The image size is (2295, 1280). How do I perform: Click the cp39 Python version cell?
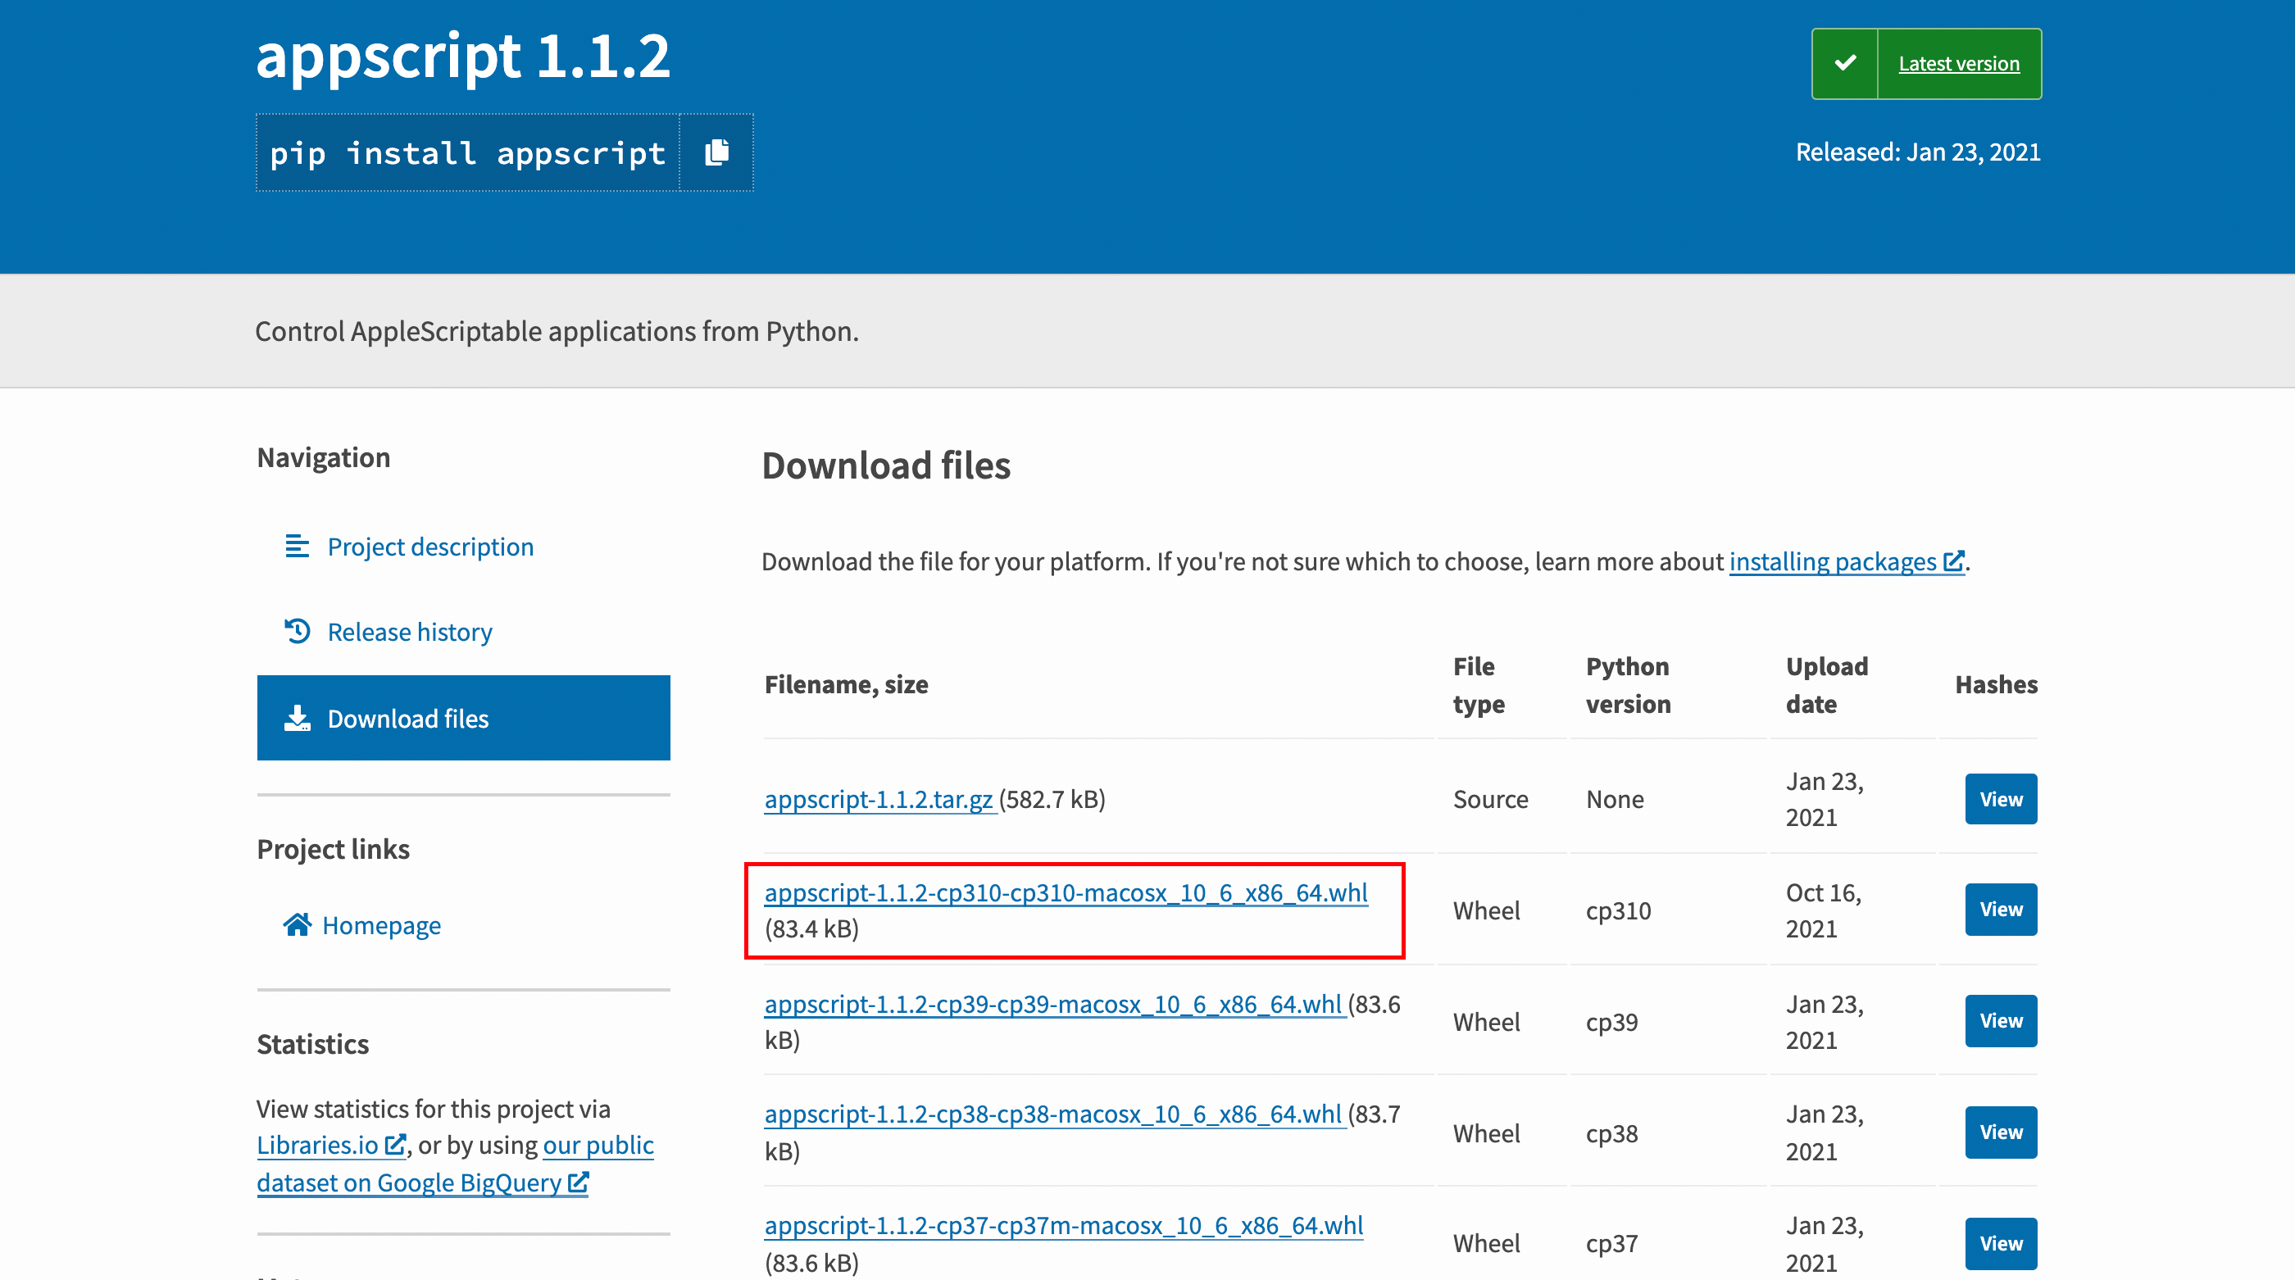pyautogui.click(x=1611, y=1022)
